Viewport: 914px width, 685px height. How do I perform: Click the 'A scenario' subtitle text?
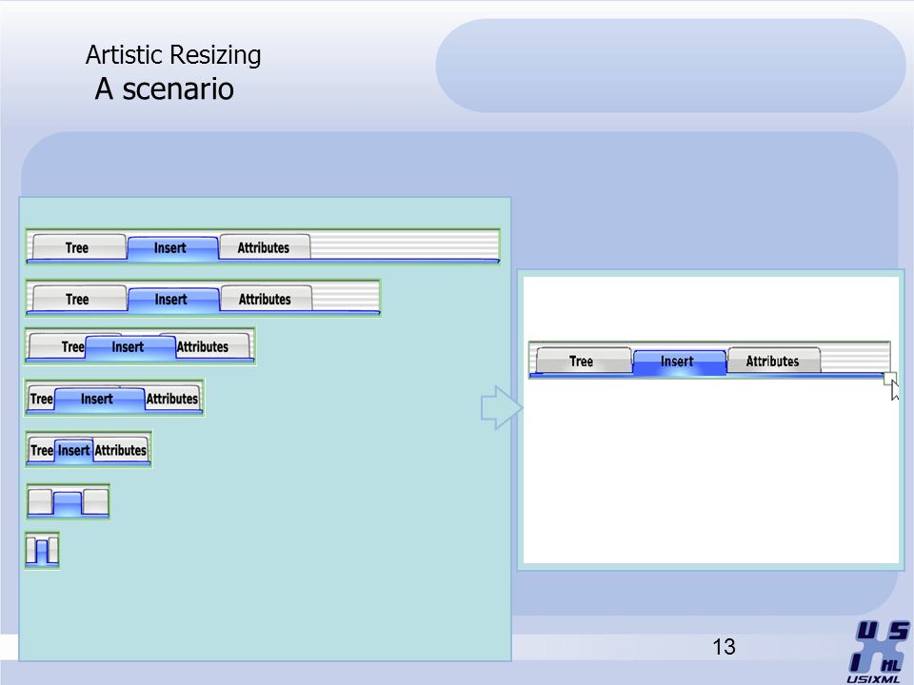165,88
